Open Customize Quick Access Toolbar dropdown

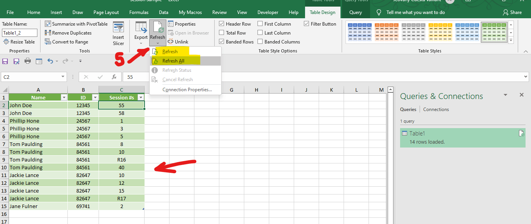80,61
